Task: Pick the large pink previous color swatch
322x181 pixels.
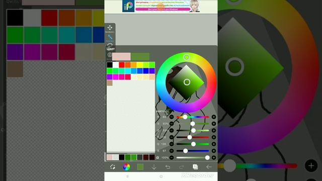Action: (121, 57)
